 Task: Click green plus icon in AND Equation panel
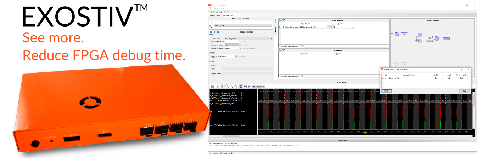pos(280,21)
